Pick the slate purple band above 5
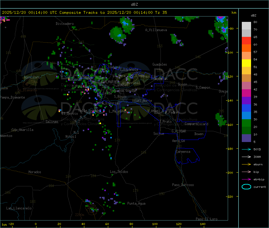This screenshot has width=269, height=228. click(246, 138)
